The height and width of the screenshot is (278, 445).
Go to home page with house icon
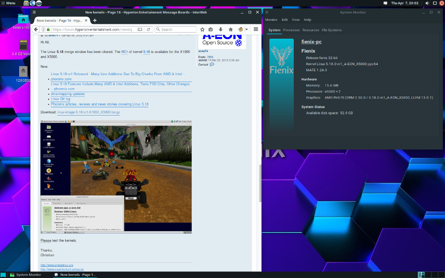click(230, 30)
